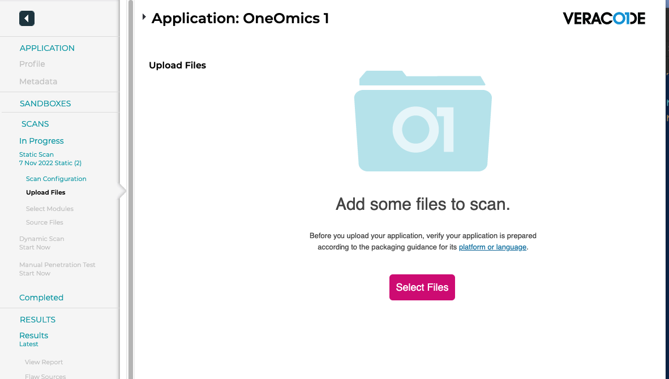Click the blue folder upload icon
This screenshot has height=379, width=669.
click(x=423, y=121)
